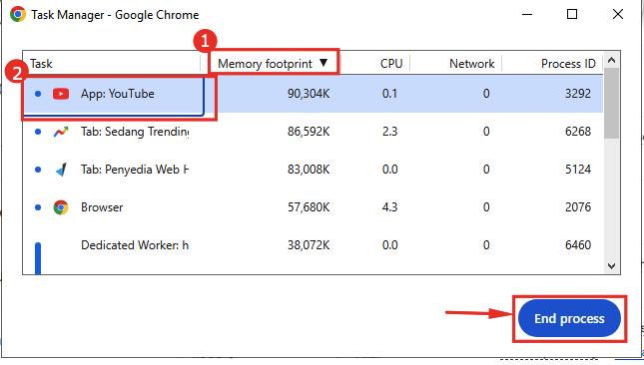Maximize the Task Manager window

click(572, 14)
